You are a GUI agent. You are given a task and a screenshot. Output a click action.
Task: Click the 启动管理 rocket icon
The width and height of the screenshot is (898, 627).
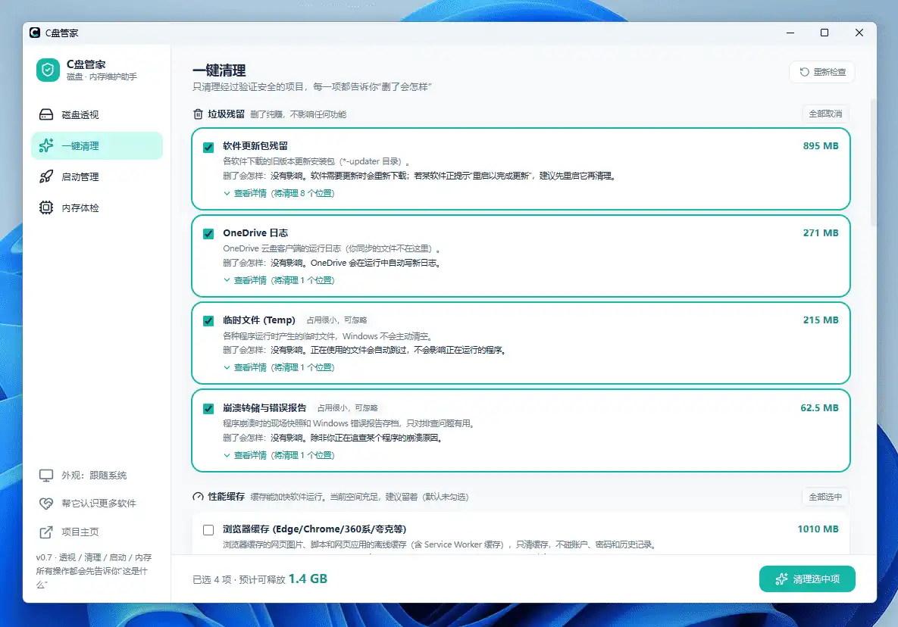tap(46, 176)
